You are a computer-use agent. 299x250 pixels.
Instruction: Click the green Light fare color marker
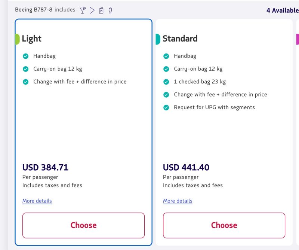tap(17, 39)
